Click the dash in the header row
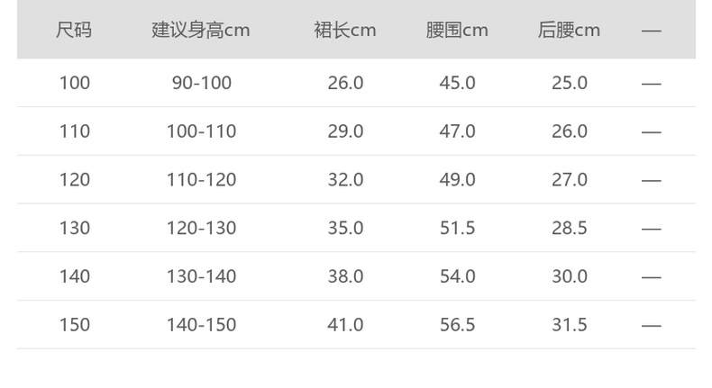The height and width of the screenshot is (388, 712). (652, 31)
